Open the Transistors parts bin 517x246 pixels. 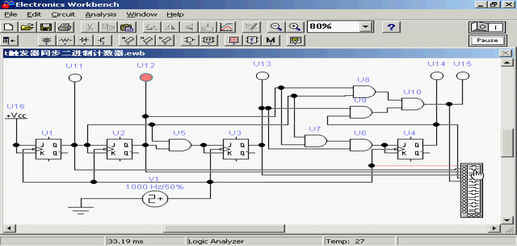click(x=103, y=41)
